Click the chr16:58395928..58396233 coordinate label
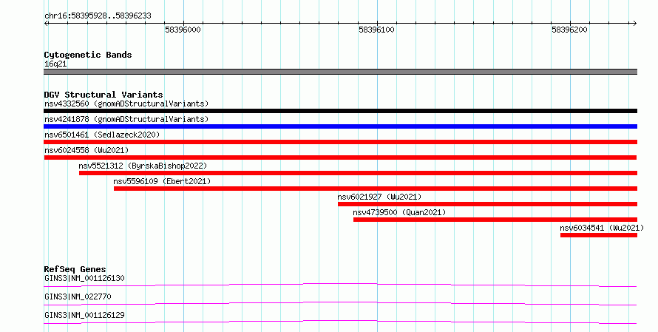This screenshot has width=658, height=332. (x=98, y=16)
